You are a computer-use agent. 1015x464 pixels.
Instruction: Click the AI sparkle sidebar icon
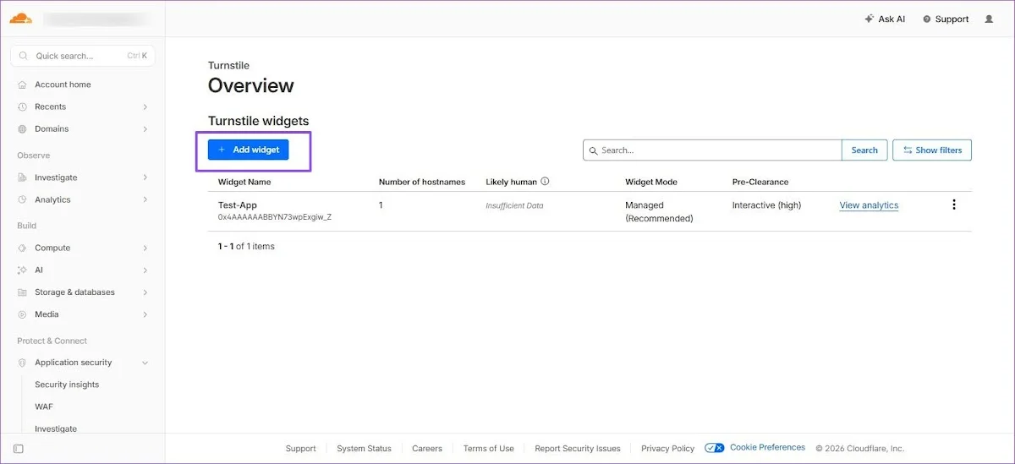22,270
